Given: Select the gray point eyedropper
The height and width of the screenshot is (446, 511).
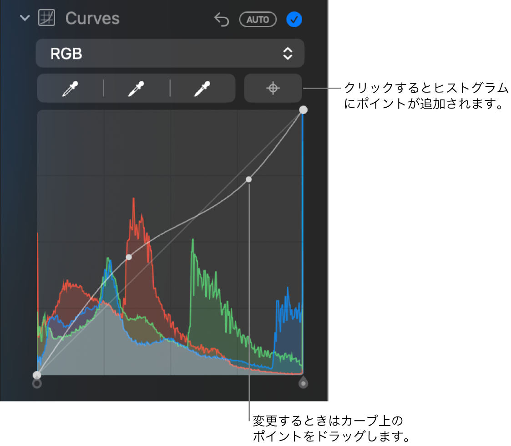Looking at the screenshot, I should tap(137, 89).
